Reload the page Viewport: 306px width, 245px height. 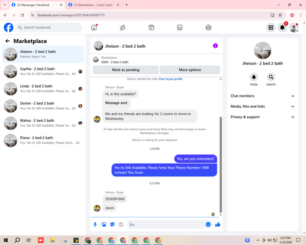coord(23,15)
